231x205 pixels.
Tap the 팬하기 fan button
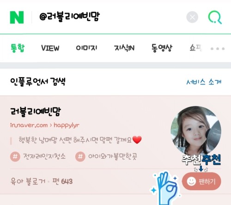point(201,181)
